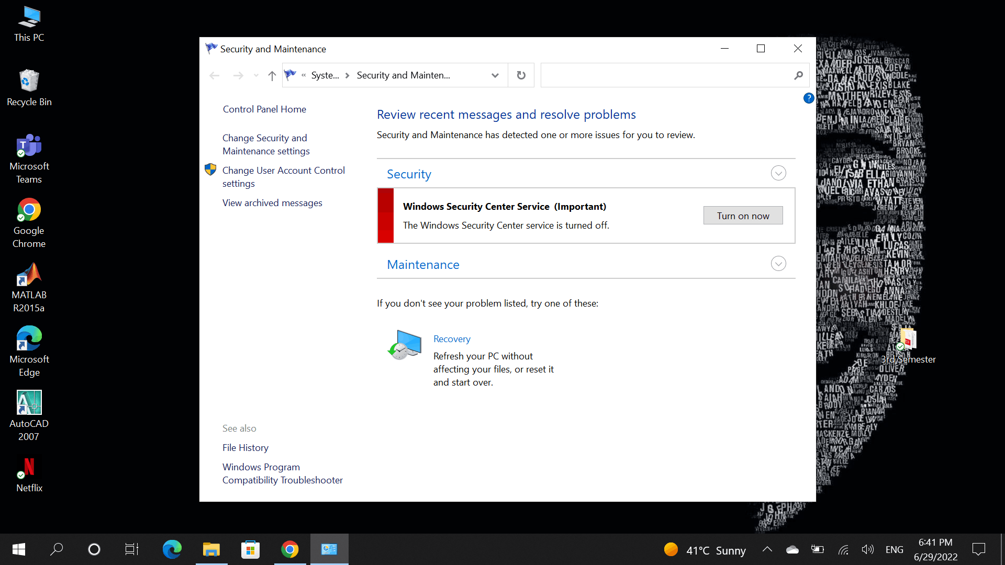
Task: Click the search magnifier in search box
Action: coord(798,75)
